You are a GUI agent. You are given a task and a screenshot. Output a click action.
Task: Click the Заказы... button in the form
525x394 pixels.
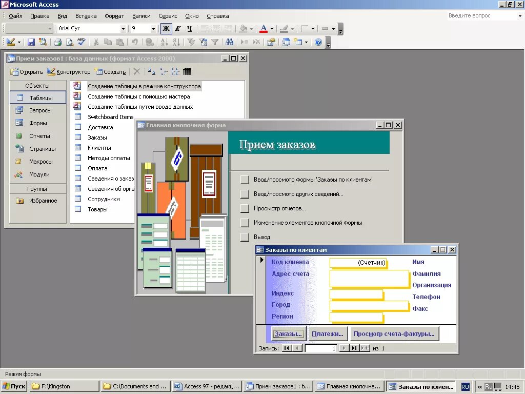point(288,333)
